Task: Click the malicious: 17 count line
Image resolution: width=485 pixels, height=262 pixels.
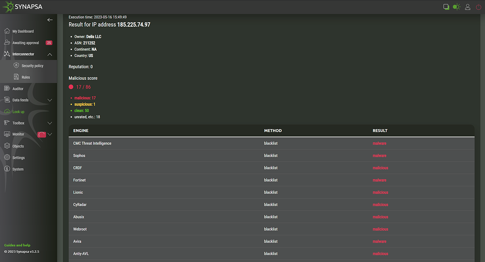Action: [85, 98]
